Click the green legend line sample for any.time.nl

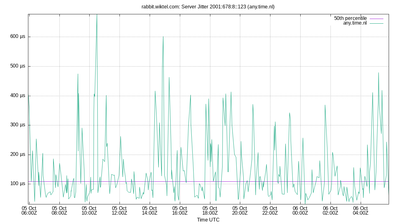(x=376, y=24)
